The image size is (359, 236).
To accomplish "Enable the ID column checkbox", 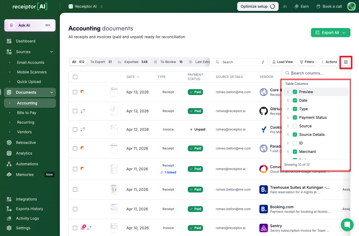I will tap(295, 143).
